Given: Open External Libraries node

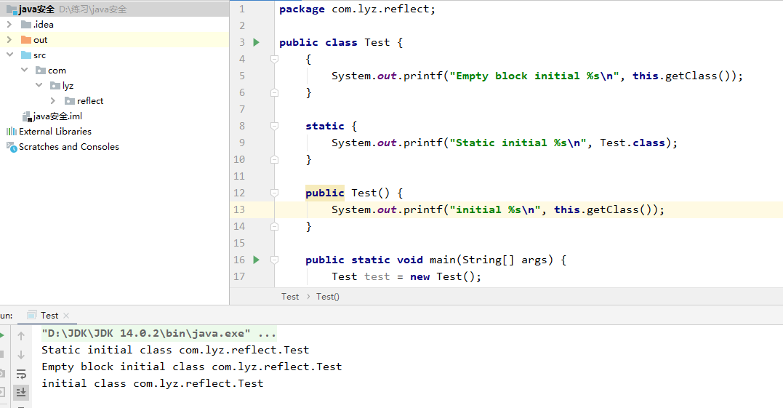Looking at the screenshot, I should (55, 132).
